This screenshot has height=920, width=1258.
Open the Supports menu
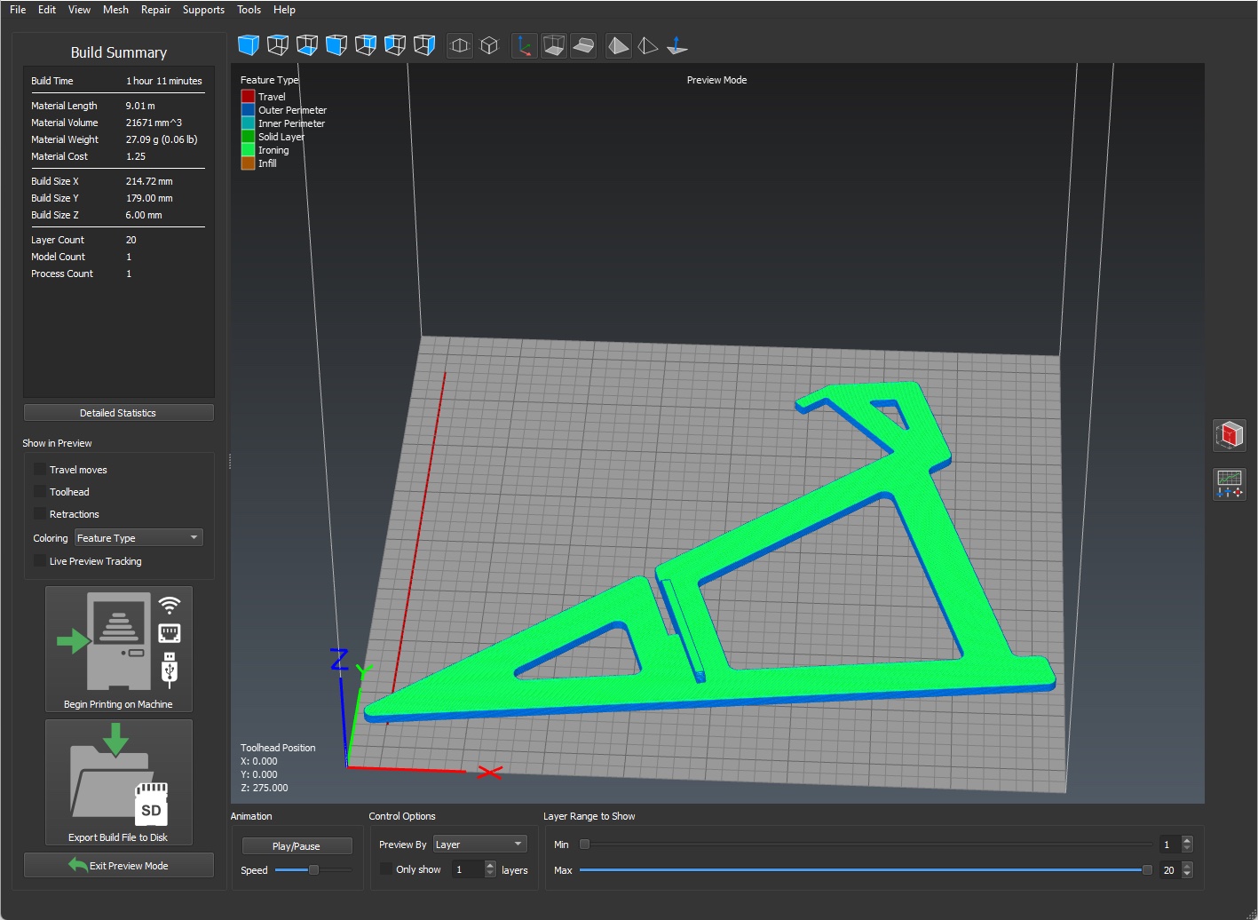[203, 10]
